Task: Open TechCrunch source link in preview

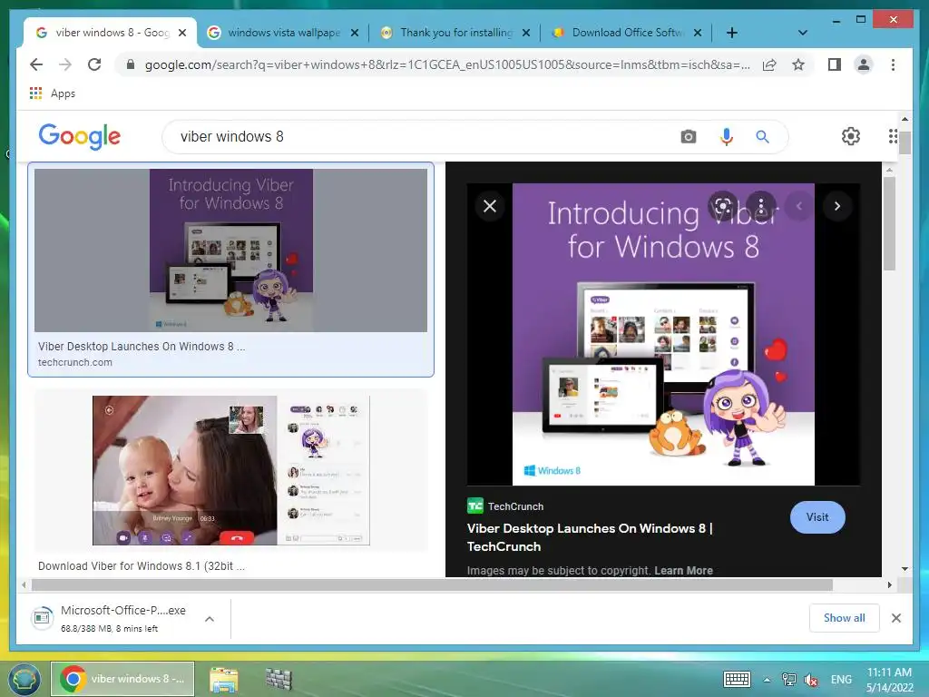Action: (x=505, y=506)
